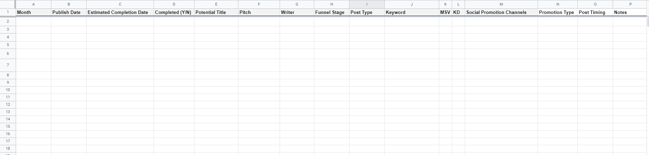
Task: Select the Month header cell
Action: tap(33, 12)
